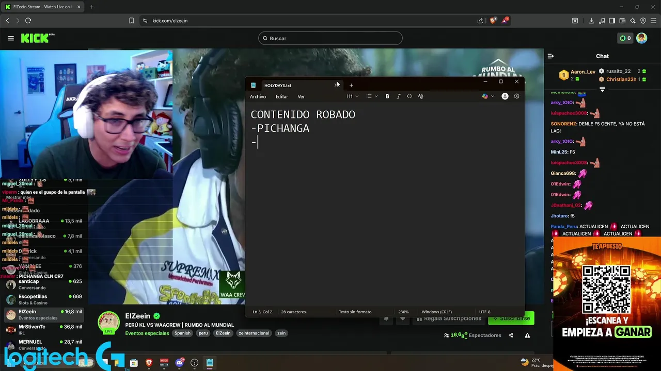661x371 pixels.
Task: Open the browser main menu
Action: pyautogui.click(x=654, y=21)
